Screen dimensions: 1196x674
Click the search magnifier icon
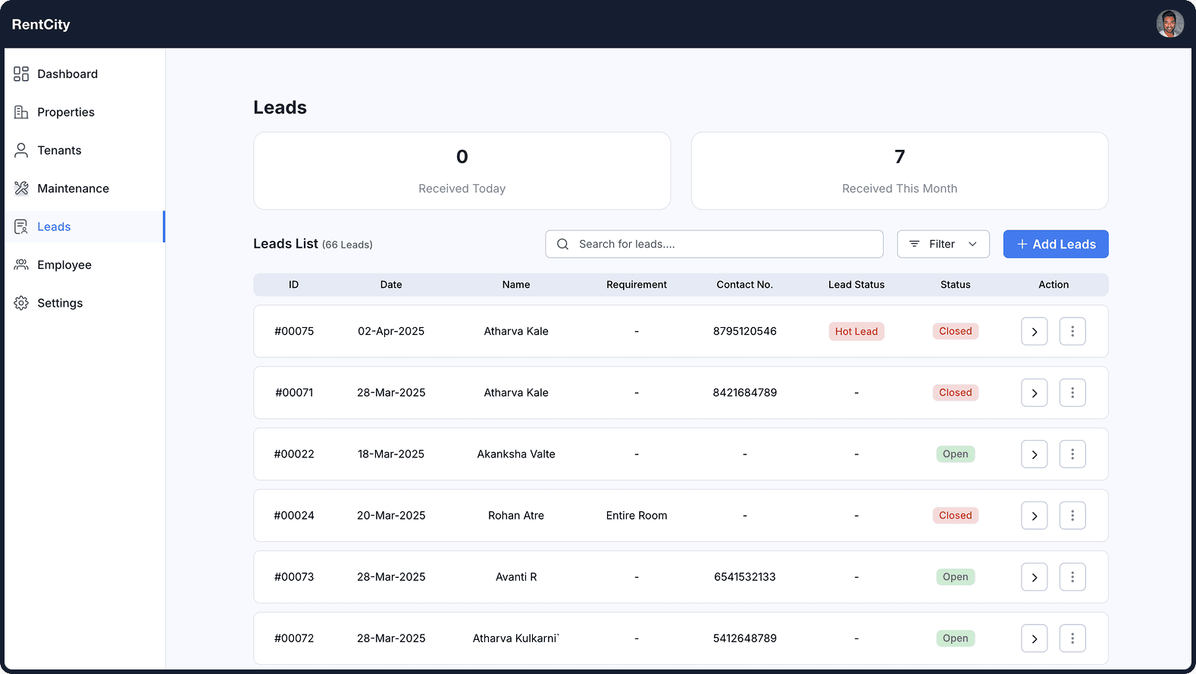tap(562, 244)
